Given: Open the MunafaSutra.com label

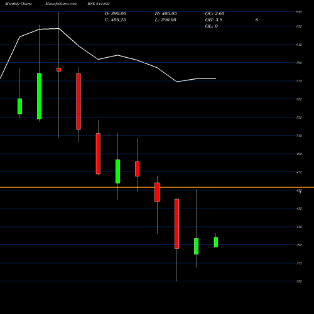Looking at the screenshot, I should pos(61,4).
